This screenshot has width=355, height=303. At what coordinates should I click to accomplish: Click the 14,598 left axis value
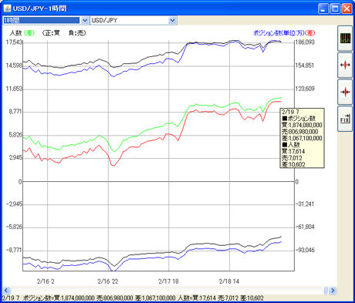click(14, 66)
